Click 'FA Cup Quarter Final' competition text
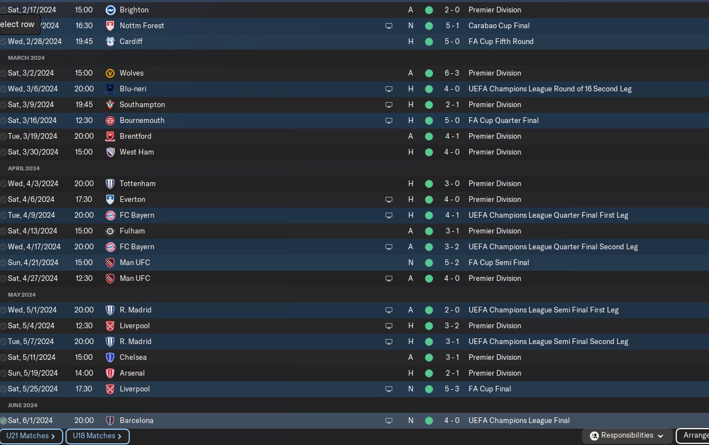This screenshot has width=709, height=445. pos(504,120)
